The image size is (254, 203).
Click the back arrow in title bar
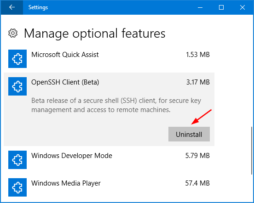(12, 7)
